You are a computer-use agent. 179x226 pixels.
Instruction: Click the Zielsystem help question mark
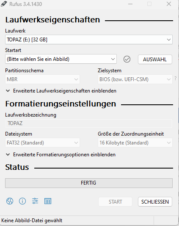tap(175, 79)
